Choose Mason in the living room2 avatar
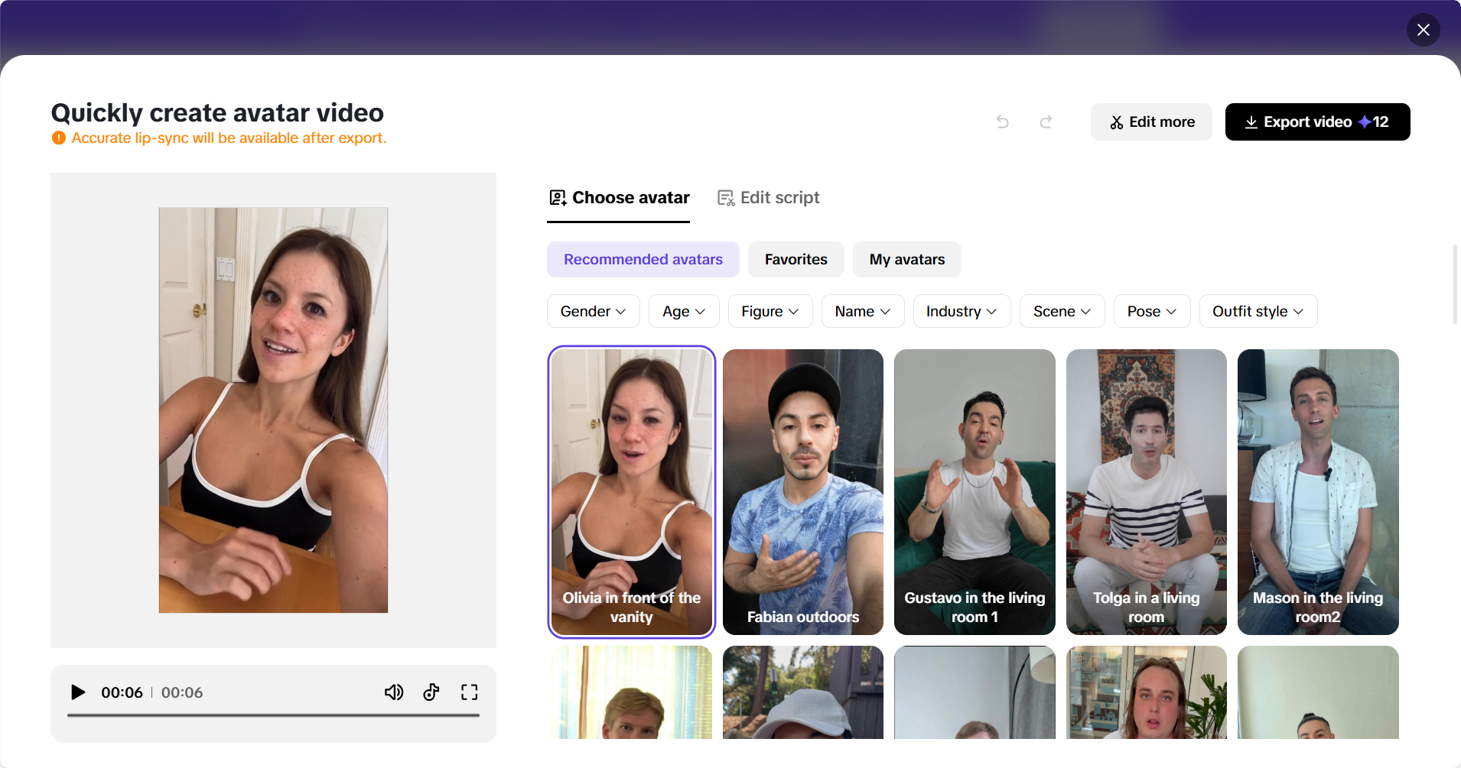1461x768 pixels. (1318, 492)
